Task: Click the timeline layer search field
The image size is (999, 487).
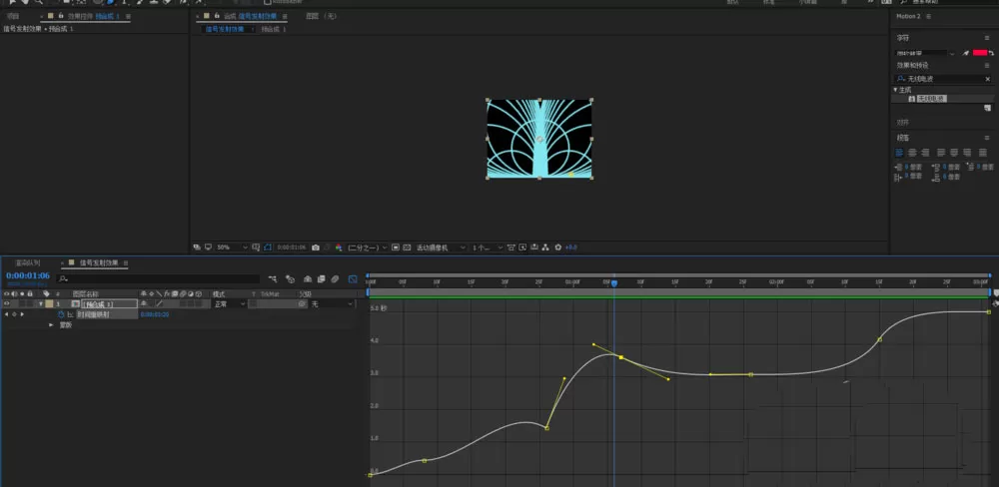Action: pos(158,278)
